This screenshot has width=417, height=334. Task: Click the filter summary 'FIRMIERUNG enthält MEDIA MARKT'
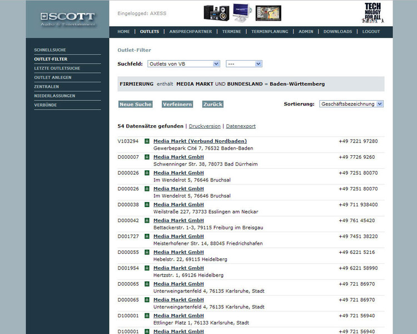point(166,84)
